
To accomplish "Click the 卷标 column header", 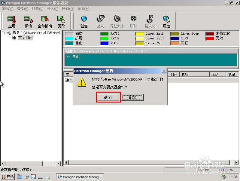I will click(194, 75).
